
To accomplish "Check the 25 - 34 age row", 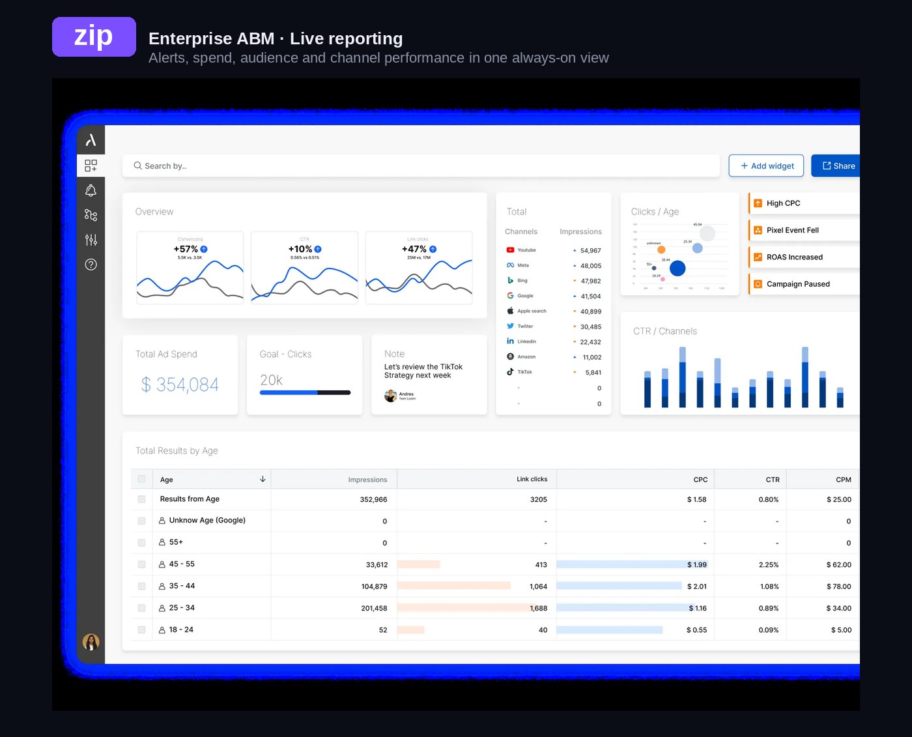I will click(x=141, y=608).
